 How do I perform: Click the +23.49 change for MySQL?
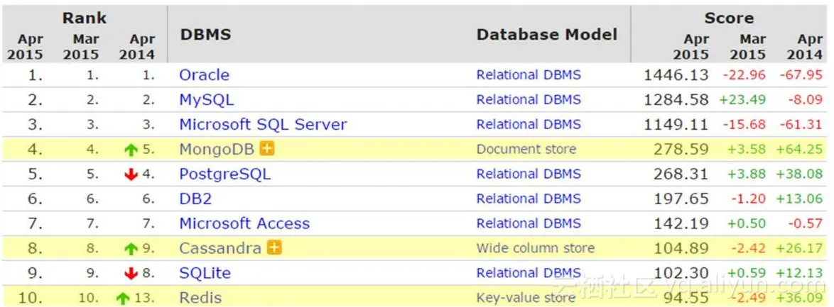(x=742, y=100)
